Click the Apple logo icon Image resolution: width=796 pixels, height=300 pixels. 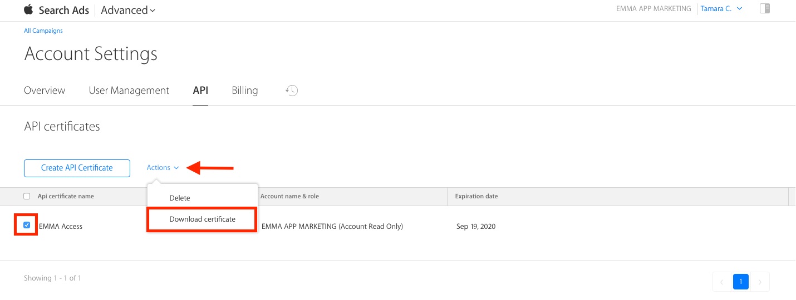[29, 9]
